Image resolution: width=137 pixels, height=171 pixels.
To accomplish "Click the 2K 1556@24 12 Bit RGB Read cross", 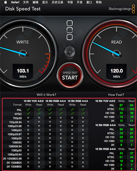I will pos(83,162).
